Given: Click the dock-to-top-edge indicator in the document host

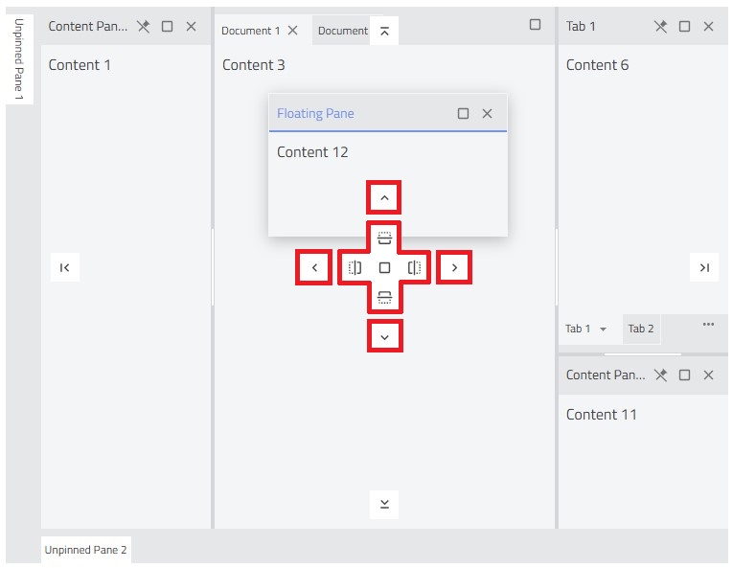Looking at the screenshot, I should click(384, 32).
